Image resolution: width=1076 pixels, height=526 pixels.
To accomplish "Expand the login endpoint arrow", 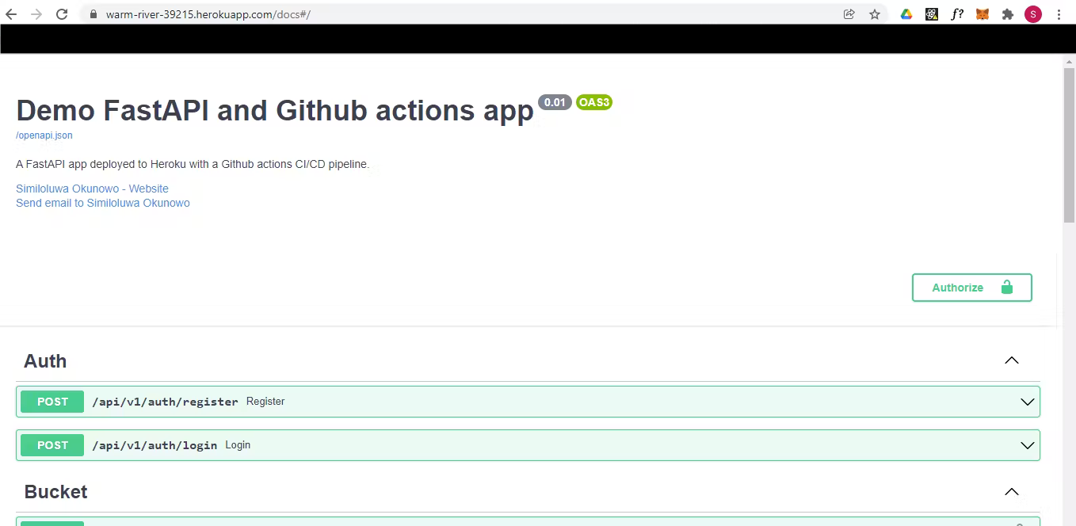I will [x=1028, y=445].
